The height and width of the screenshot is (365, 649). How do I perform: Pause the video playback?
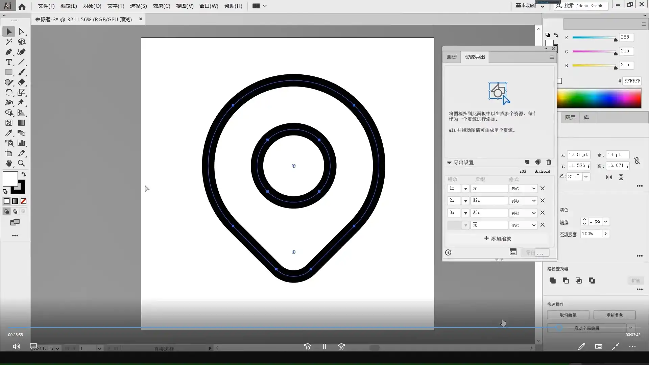[x=324, y=346]
